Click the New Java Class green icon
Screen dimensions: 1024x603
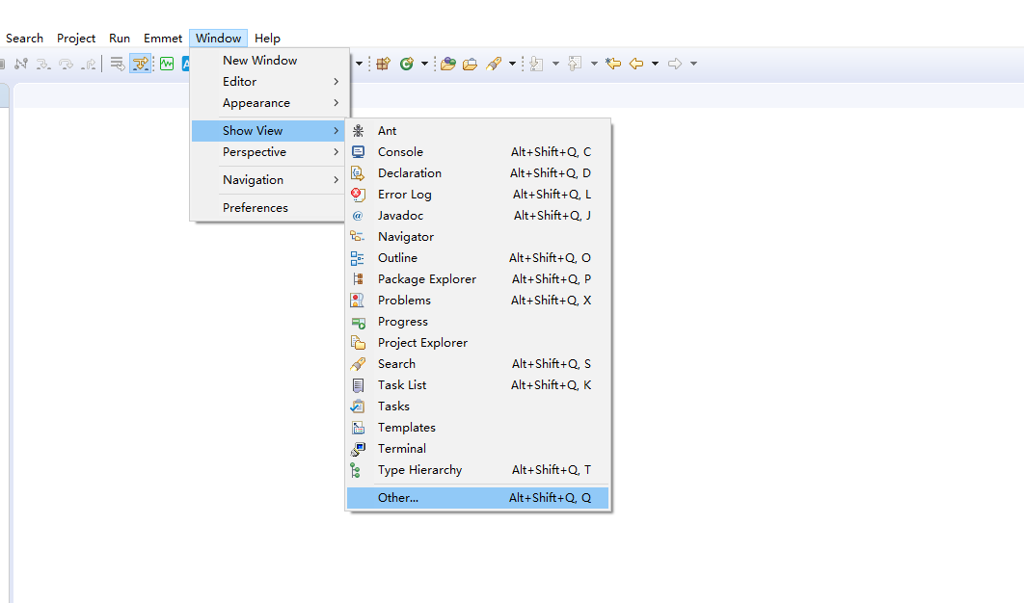point(407,64)
